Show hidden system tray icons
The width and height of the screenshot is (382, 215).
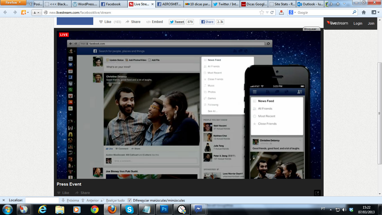point(331,209)
